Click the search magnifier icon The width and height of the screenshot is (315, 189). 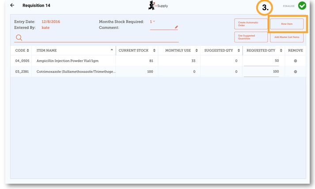[x=19, y=38]
